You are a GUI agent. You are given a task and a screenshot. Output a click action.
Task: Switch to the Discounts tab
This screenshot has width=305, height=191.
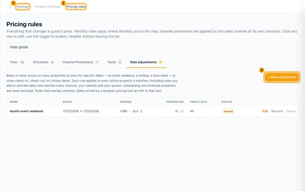coord(43,62)
